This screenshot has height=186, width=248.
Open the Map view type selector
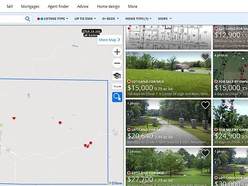[117, 87]
